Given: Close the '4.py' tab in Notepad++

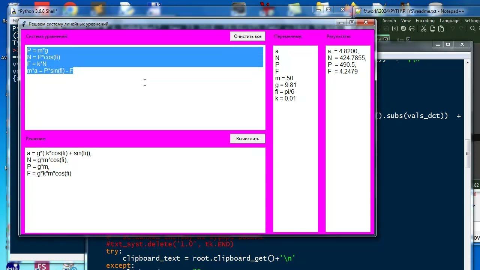Looking at the screenshot, I should coord(408,39).
